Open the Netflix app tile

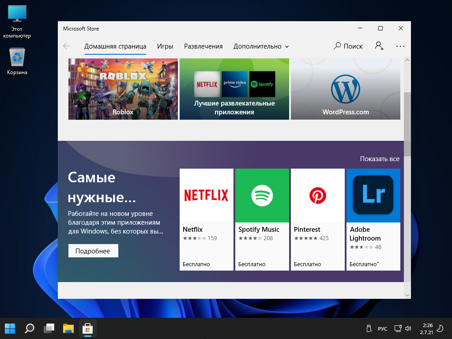(x=206, y=219)
